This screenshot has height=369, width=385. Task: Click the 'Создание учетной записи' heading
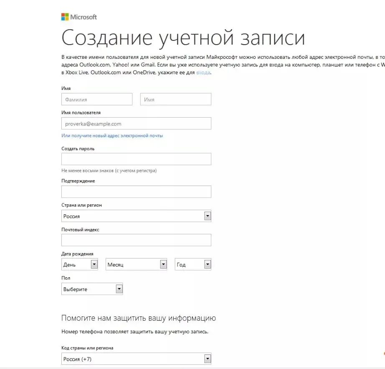(x=183, y=38)
